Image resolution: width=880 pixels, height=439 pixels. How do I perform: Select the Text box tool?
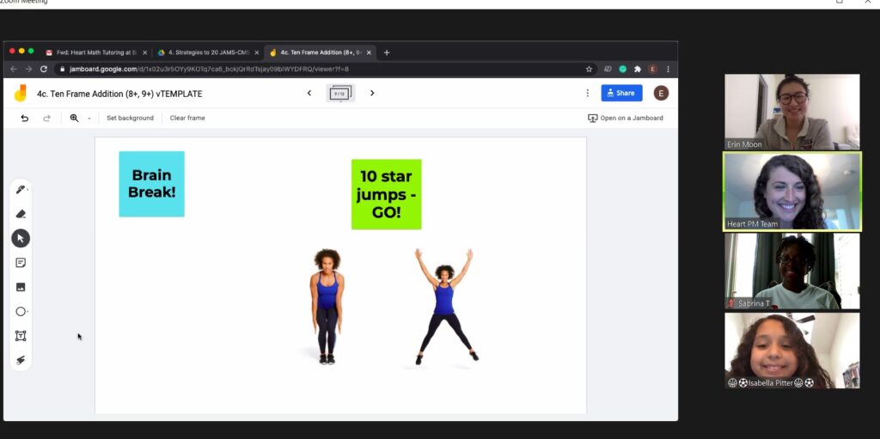(x=21, y=336)
